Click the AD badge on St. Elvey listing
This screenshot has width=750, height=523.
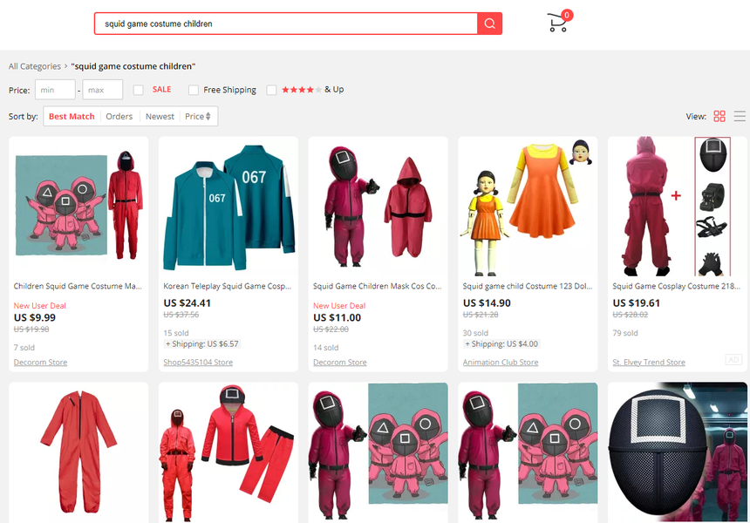point(733,359)
